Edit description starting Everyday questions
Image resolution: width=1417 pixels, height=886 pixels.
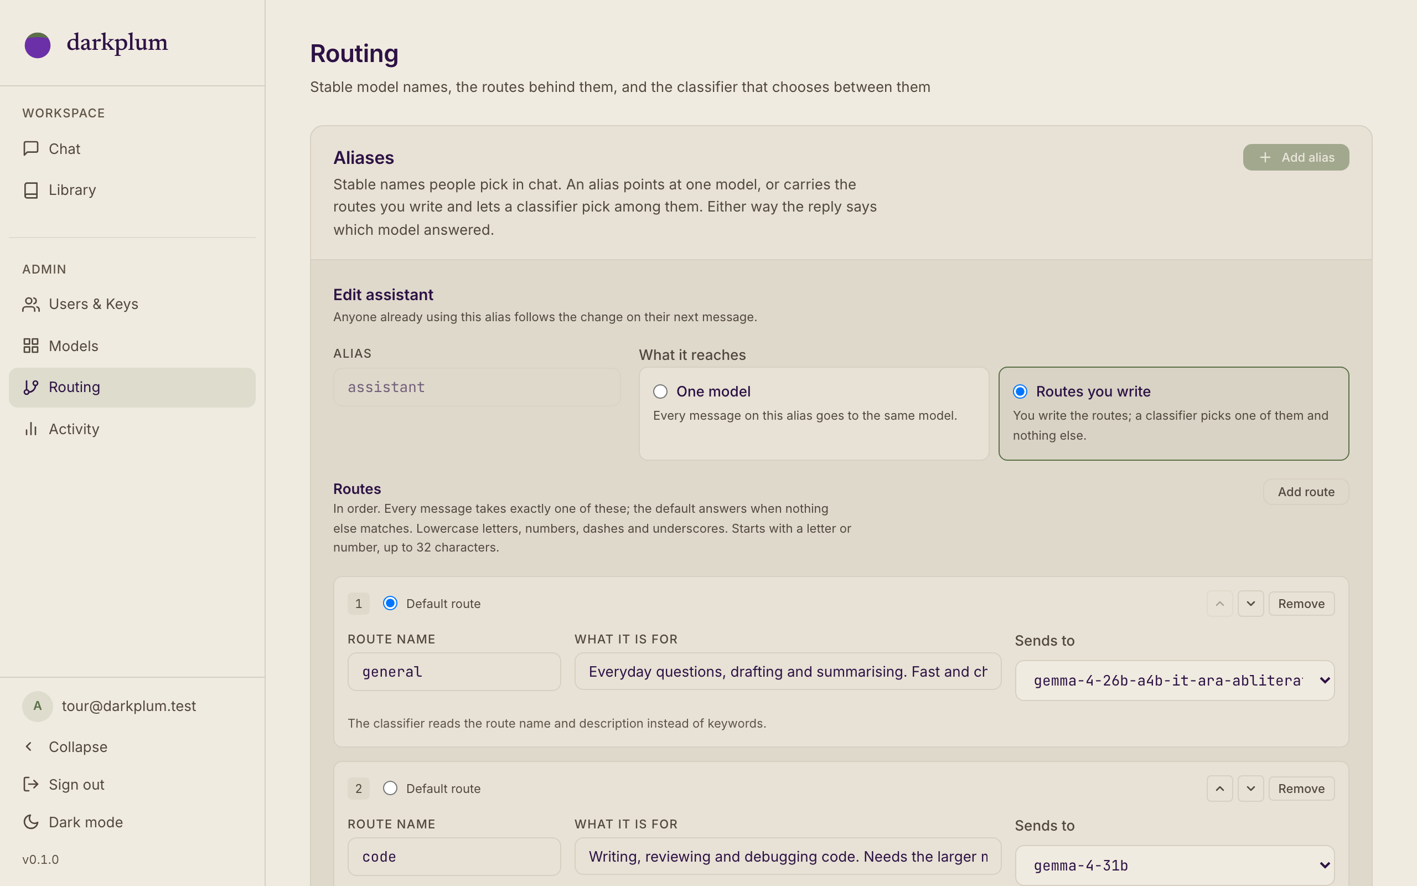tap(788, 672)
